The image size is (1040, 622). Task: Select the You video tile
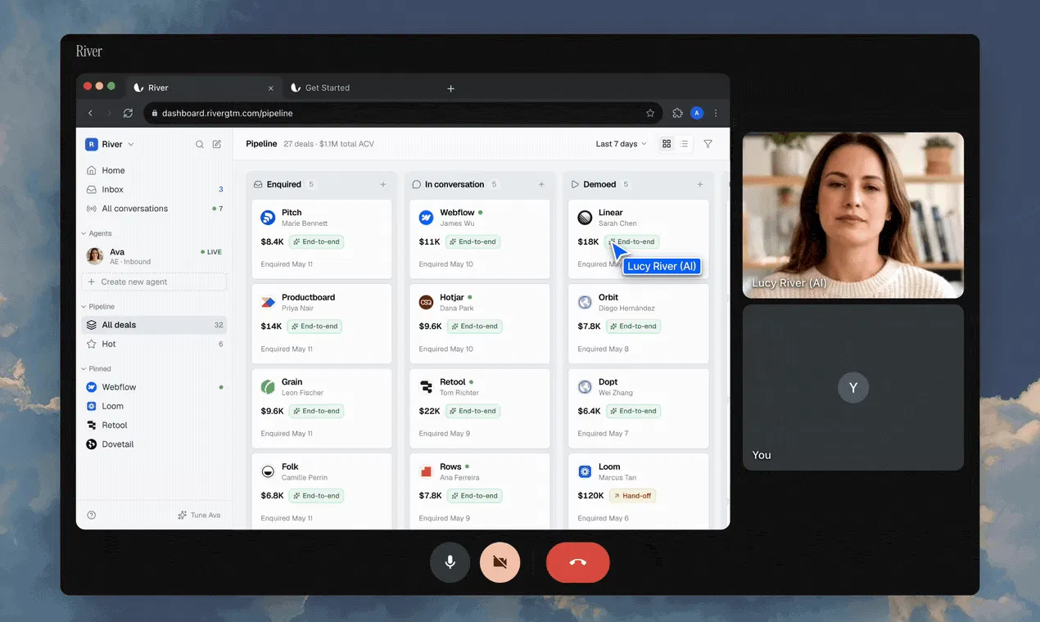pyautogui.click(x=853, y=388)
